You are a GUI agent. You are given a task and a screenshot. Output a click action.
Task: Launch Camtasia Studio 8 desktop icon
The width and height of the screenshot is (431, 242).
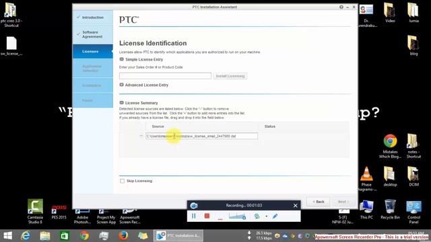click(35, 212)
